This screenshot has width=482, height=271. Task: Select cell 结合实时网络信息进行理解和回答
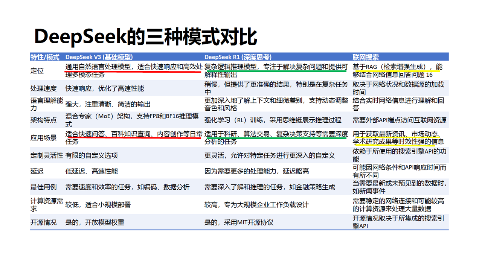tap(398, 104)
